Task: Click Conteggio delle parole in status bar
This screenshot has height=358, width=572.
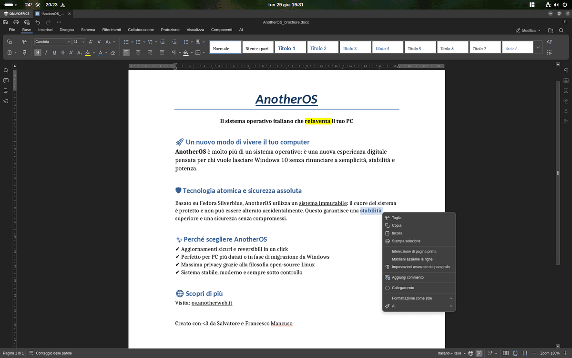Action: (x=50, y=353)
